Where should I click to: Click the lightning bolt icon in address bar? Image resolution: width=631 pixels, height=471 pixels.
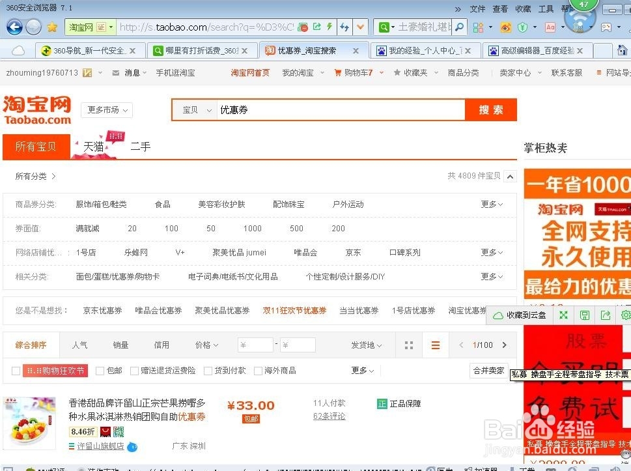pos(330,27)
